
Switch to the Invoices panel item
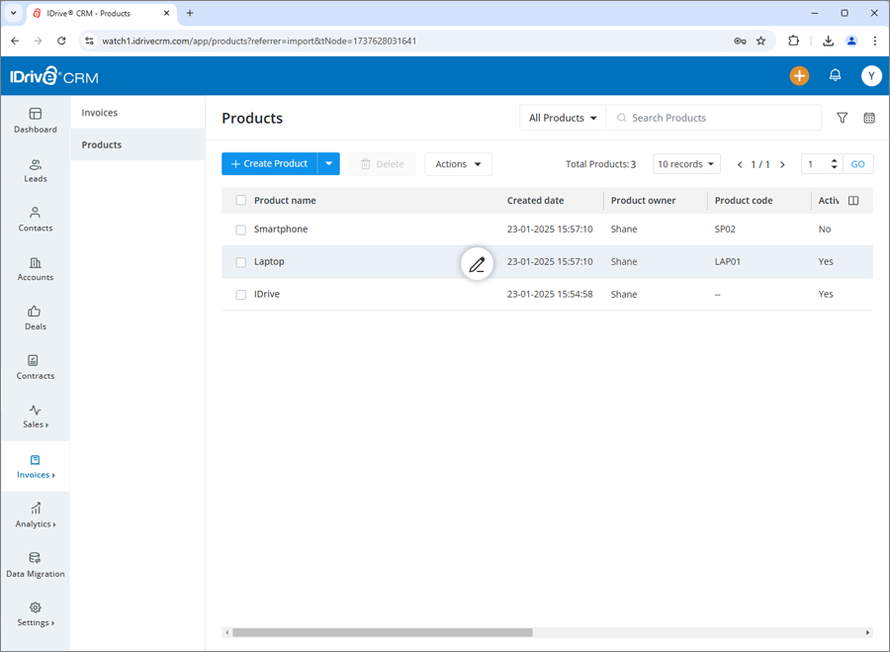point(99,112)
